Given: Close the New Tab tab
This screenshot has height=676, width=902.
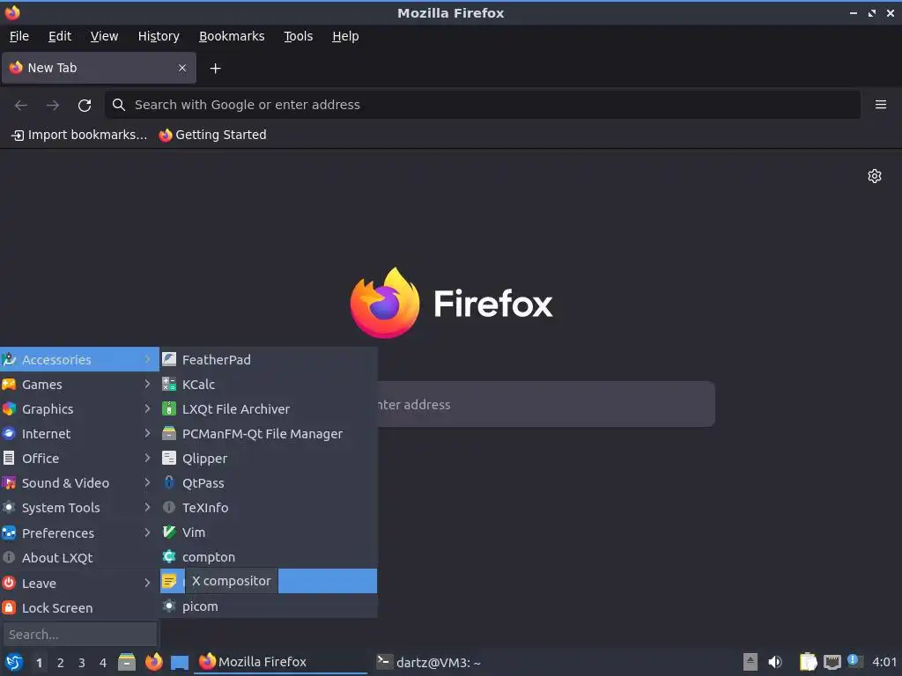Looking at the screenshot, I should point(182,68).
